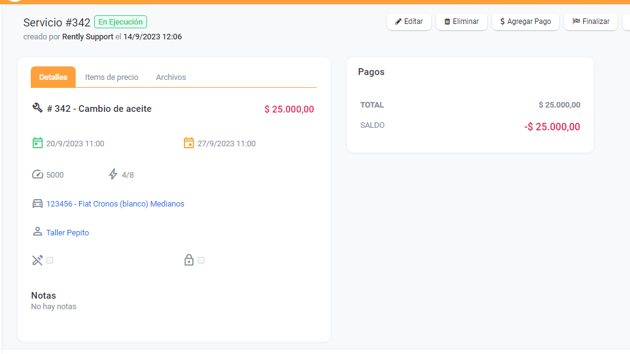The width and height of the screenshot is (630, 354).
Task: Click the wrench icon beside service title
Action: [x=37, y=108]
